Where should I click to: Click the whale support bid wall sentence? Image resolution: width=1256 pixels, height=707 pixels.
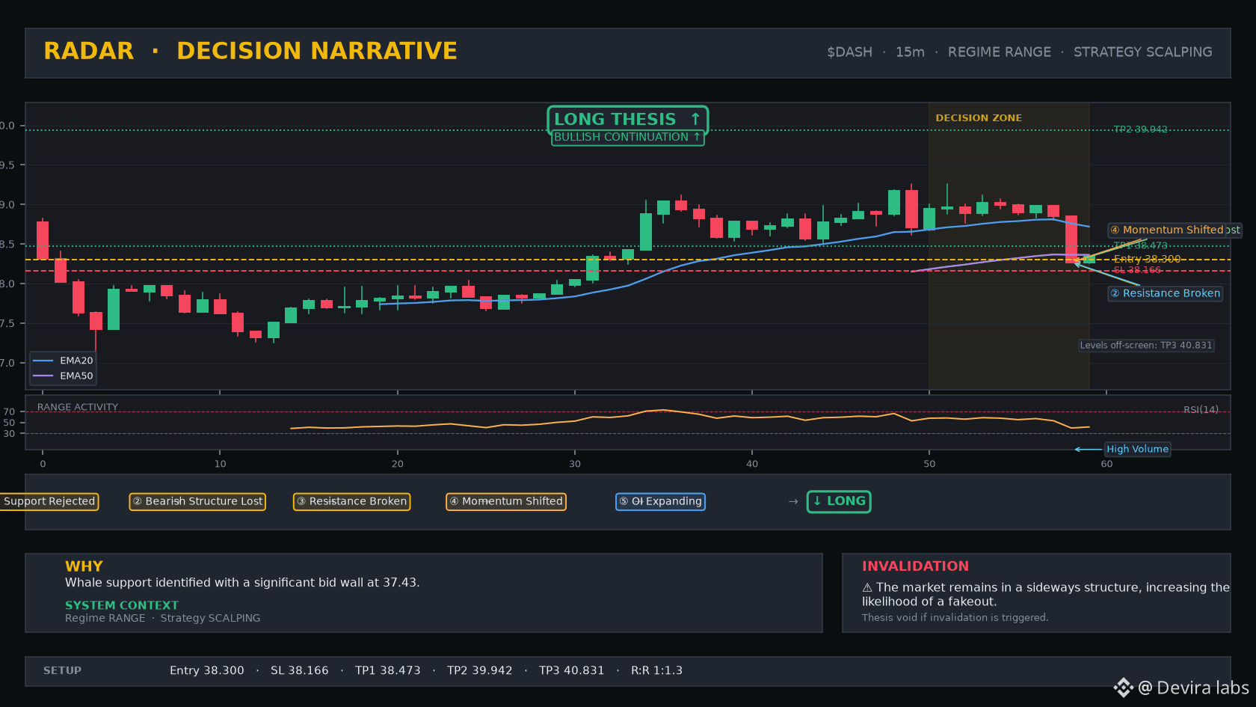(242, 583)
